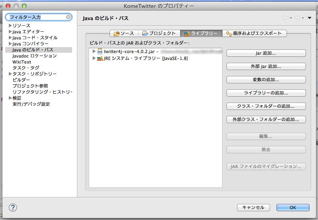This screenshot has width=318, height=220.
Task: Select タスク・タグ in the tree
Action: click(26, 68)
